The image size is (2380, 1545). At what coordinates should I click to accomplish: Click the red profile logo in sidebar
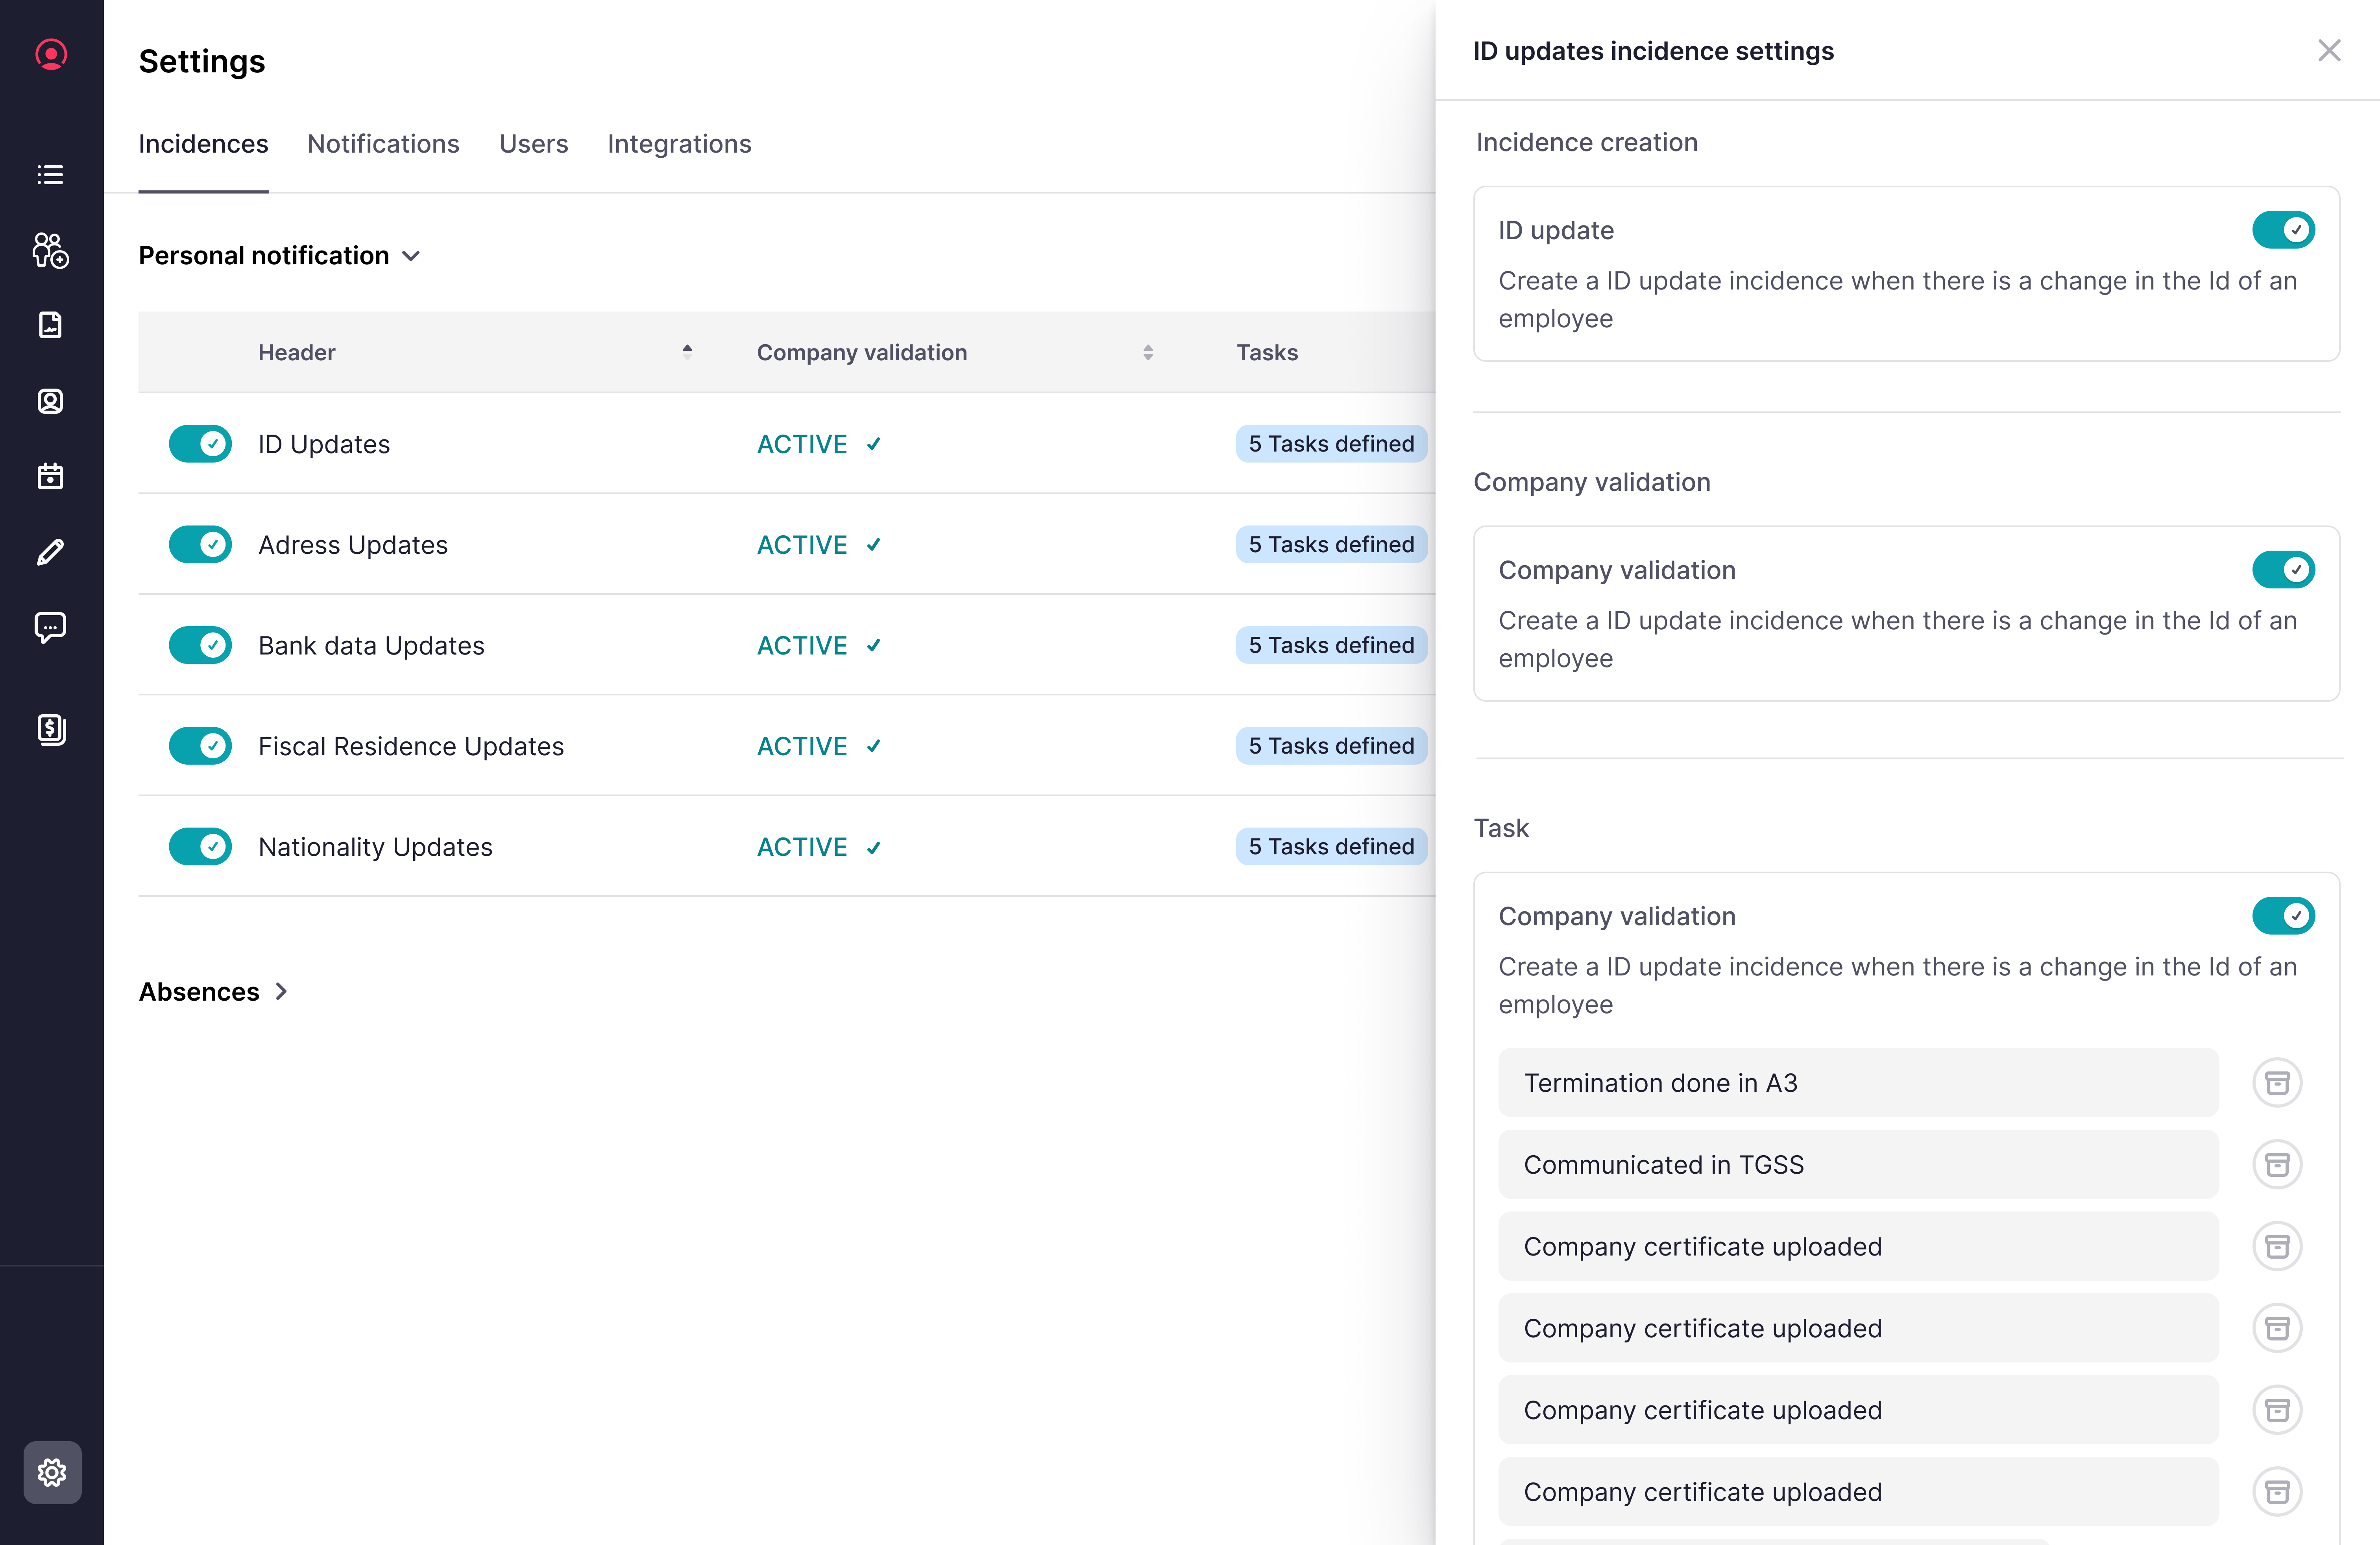click(51, 54)
